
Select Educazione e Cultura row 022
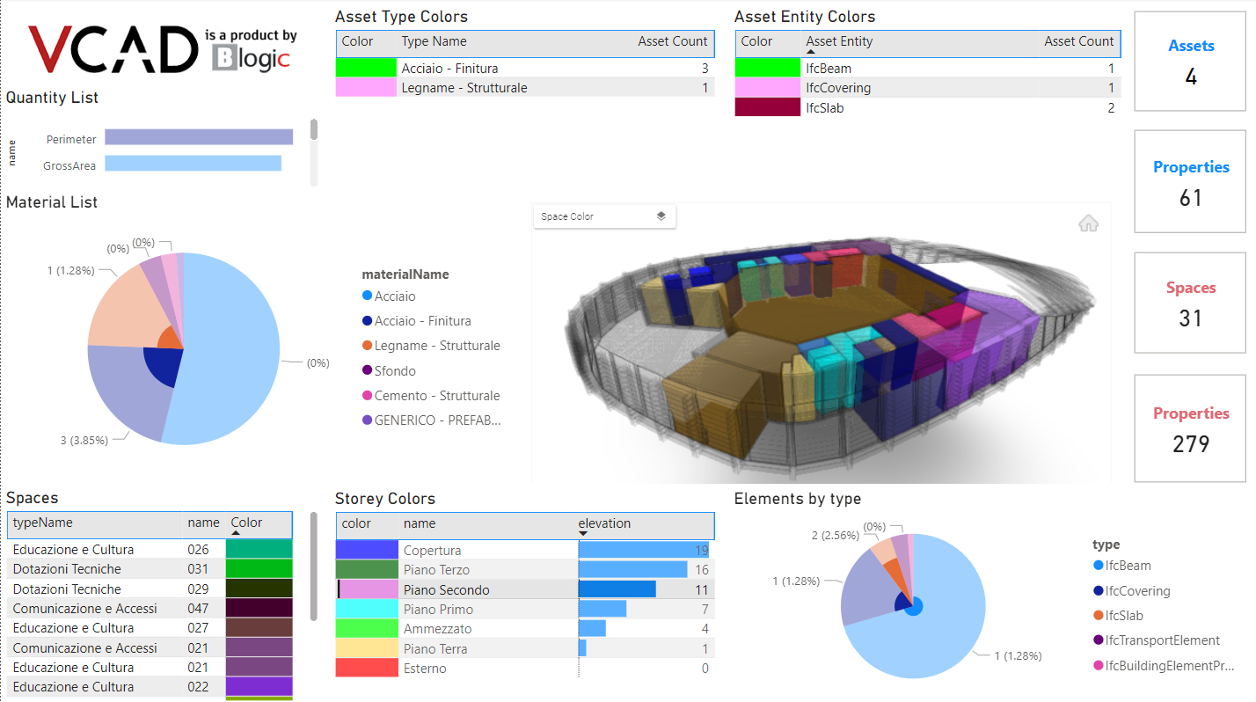pos(150,686)
